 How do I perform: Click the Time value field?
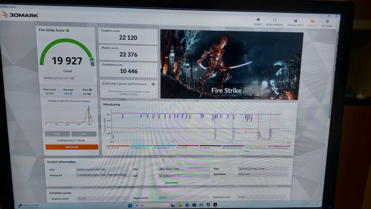tap(263, 169)
